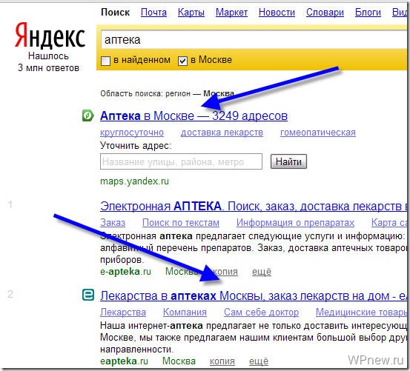Click the 'доставка лекарств' link
Viewport: 410px width, 371px height.
point(222,133)
